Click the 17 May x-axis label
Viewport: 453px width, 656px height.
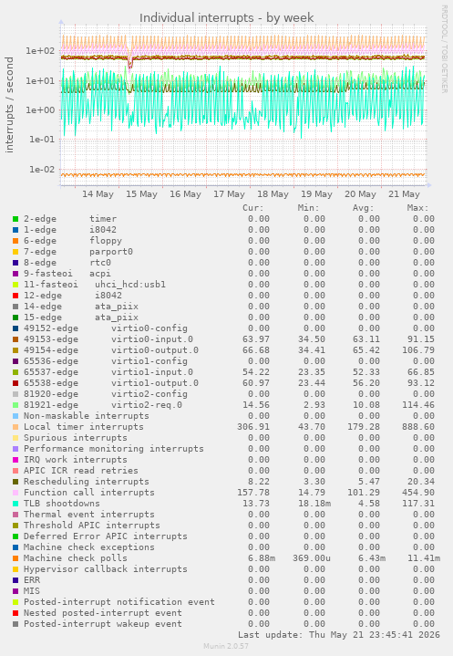pos(229,194)
